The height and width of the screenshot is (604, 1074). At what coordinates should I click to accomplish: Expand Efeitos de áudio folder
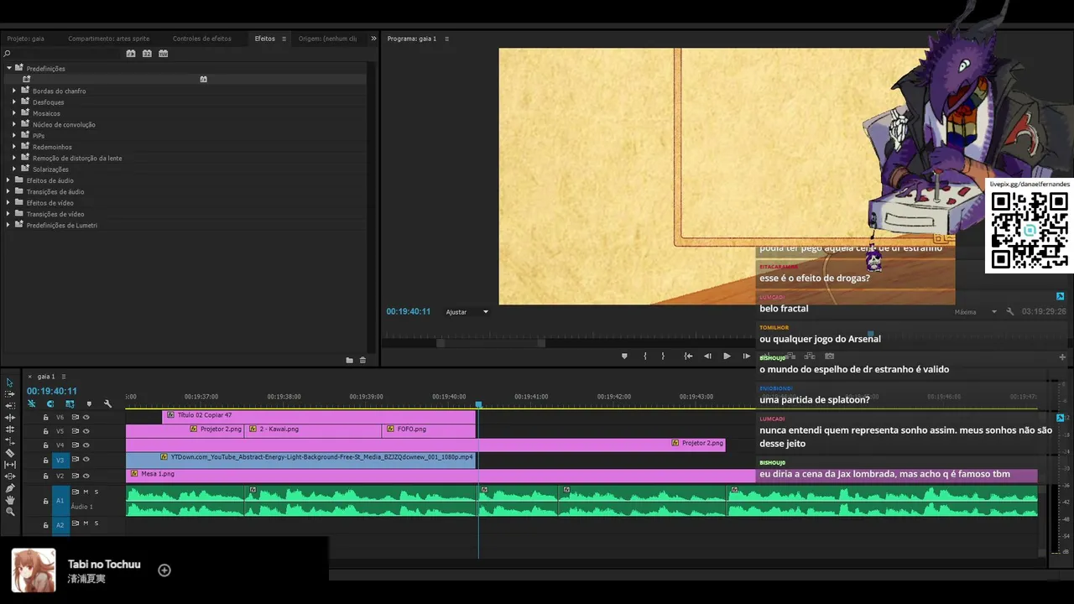(x=8, y=180)
